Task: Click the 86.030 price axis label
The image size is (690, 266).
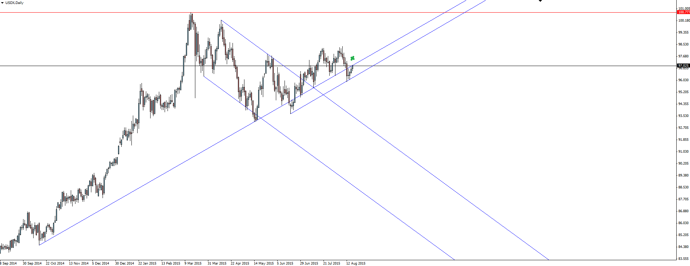Action: tap(684, 223)
